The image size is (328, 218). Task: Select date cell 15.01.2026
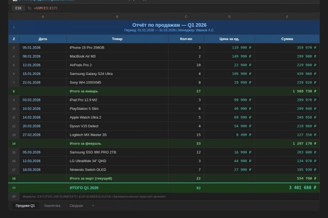[43, 74]
